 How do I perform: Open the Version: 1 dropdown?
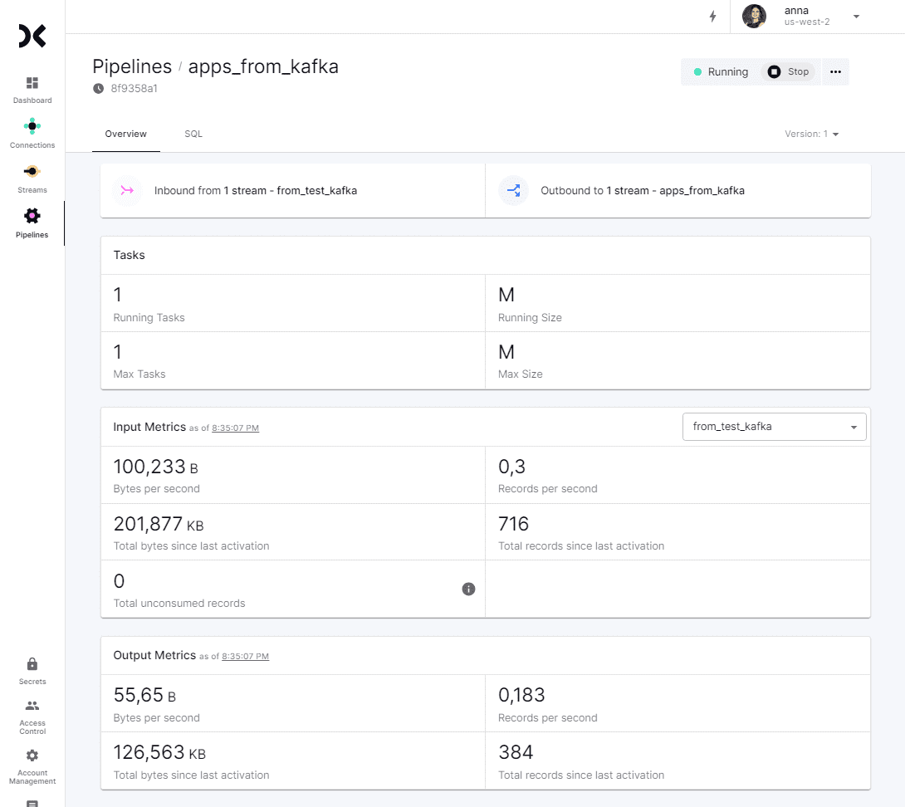pos(811,134)
